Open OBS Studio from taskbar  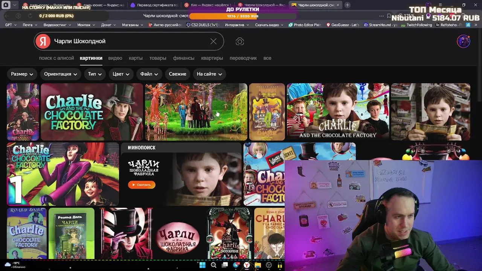269,265
